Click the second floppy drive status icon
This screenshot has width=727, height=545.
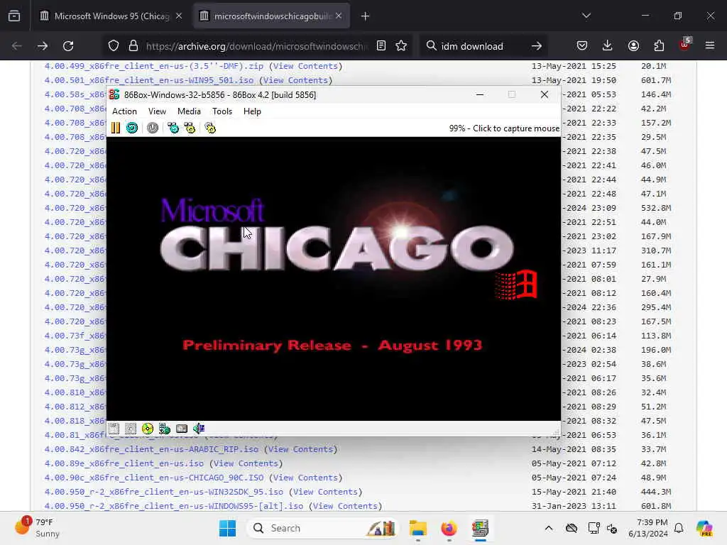click(131, 429)
